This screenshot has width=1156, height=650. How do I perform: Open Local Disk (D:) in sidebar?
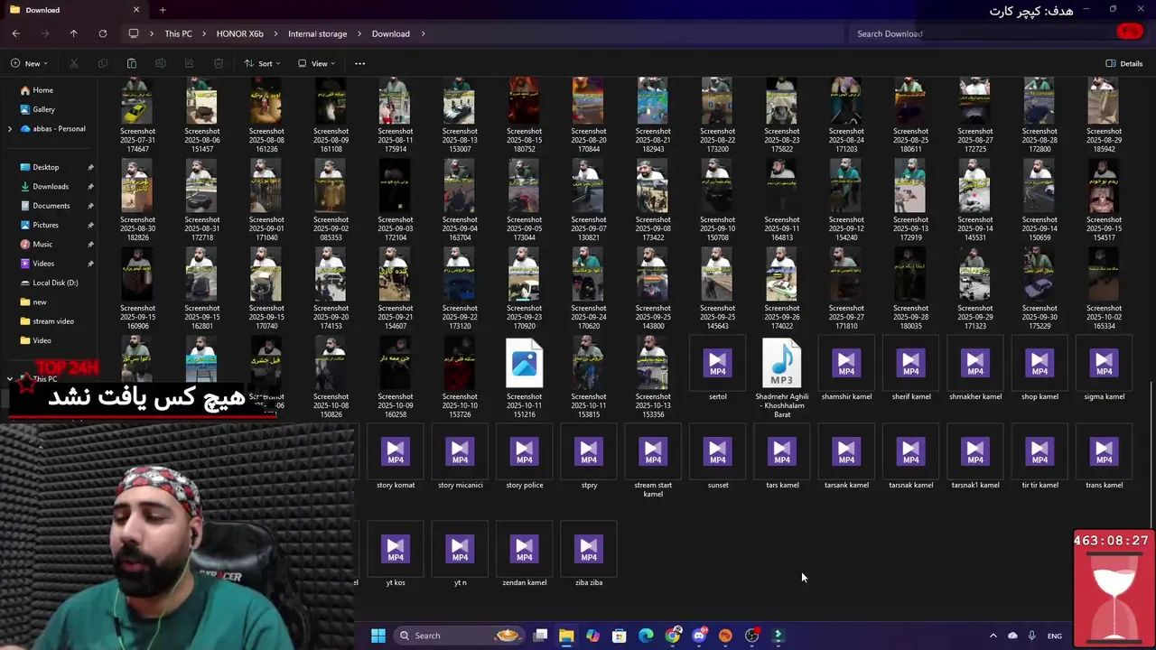(x=55, y=283)
